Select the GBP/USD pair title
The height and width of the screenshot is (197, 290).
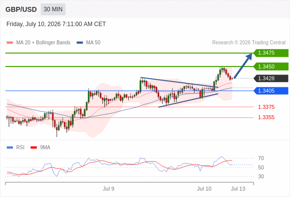pyautogui.click(x=21, y=9)
